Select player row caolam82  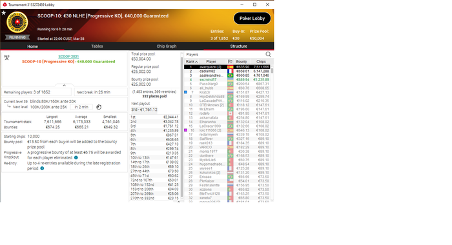click(227, 71)
